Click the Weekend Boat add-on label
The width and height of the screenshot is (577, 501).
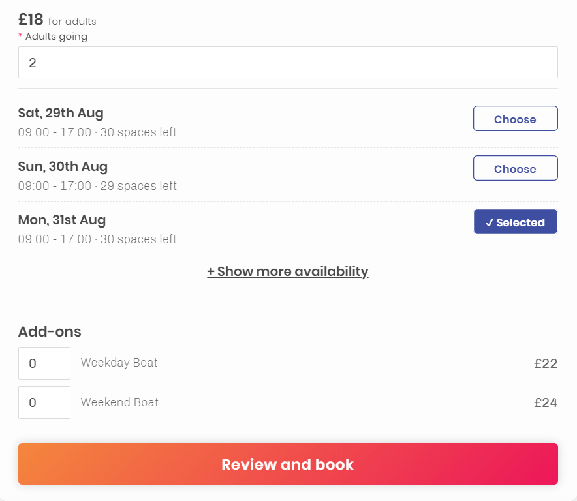pos(119,402)
